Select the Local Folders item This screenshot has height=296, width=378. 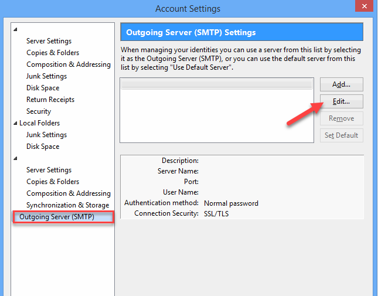39,123
